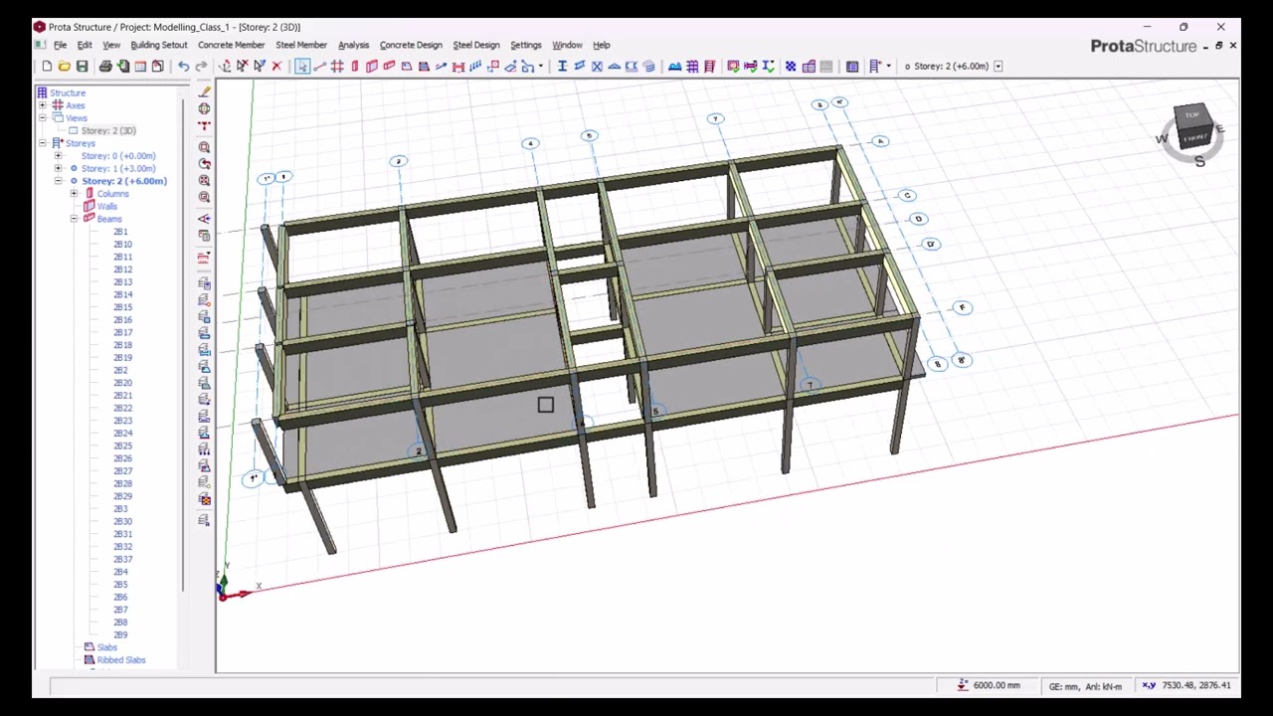Toggle the Storey: 2 (+6.00m) active marker
The height and width of the screenshot is (716, 1273).
coord(74,181)
